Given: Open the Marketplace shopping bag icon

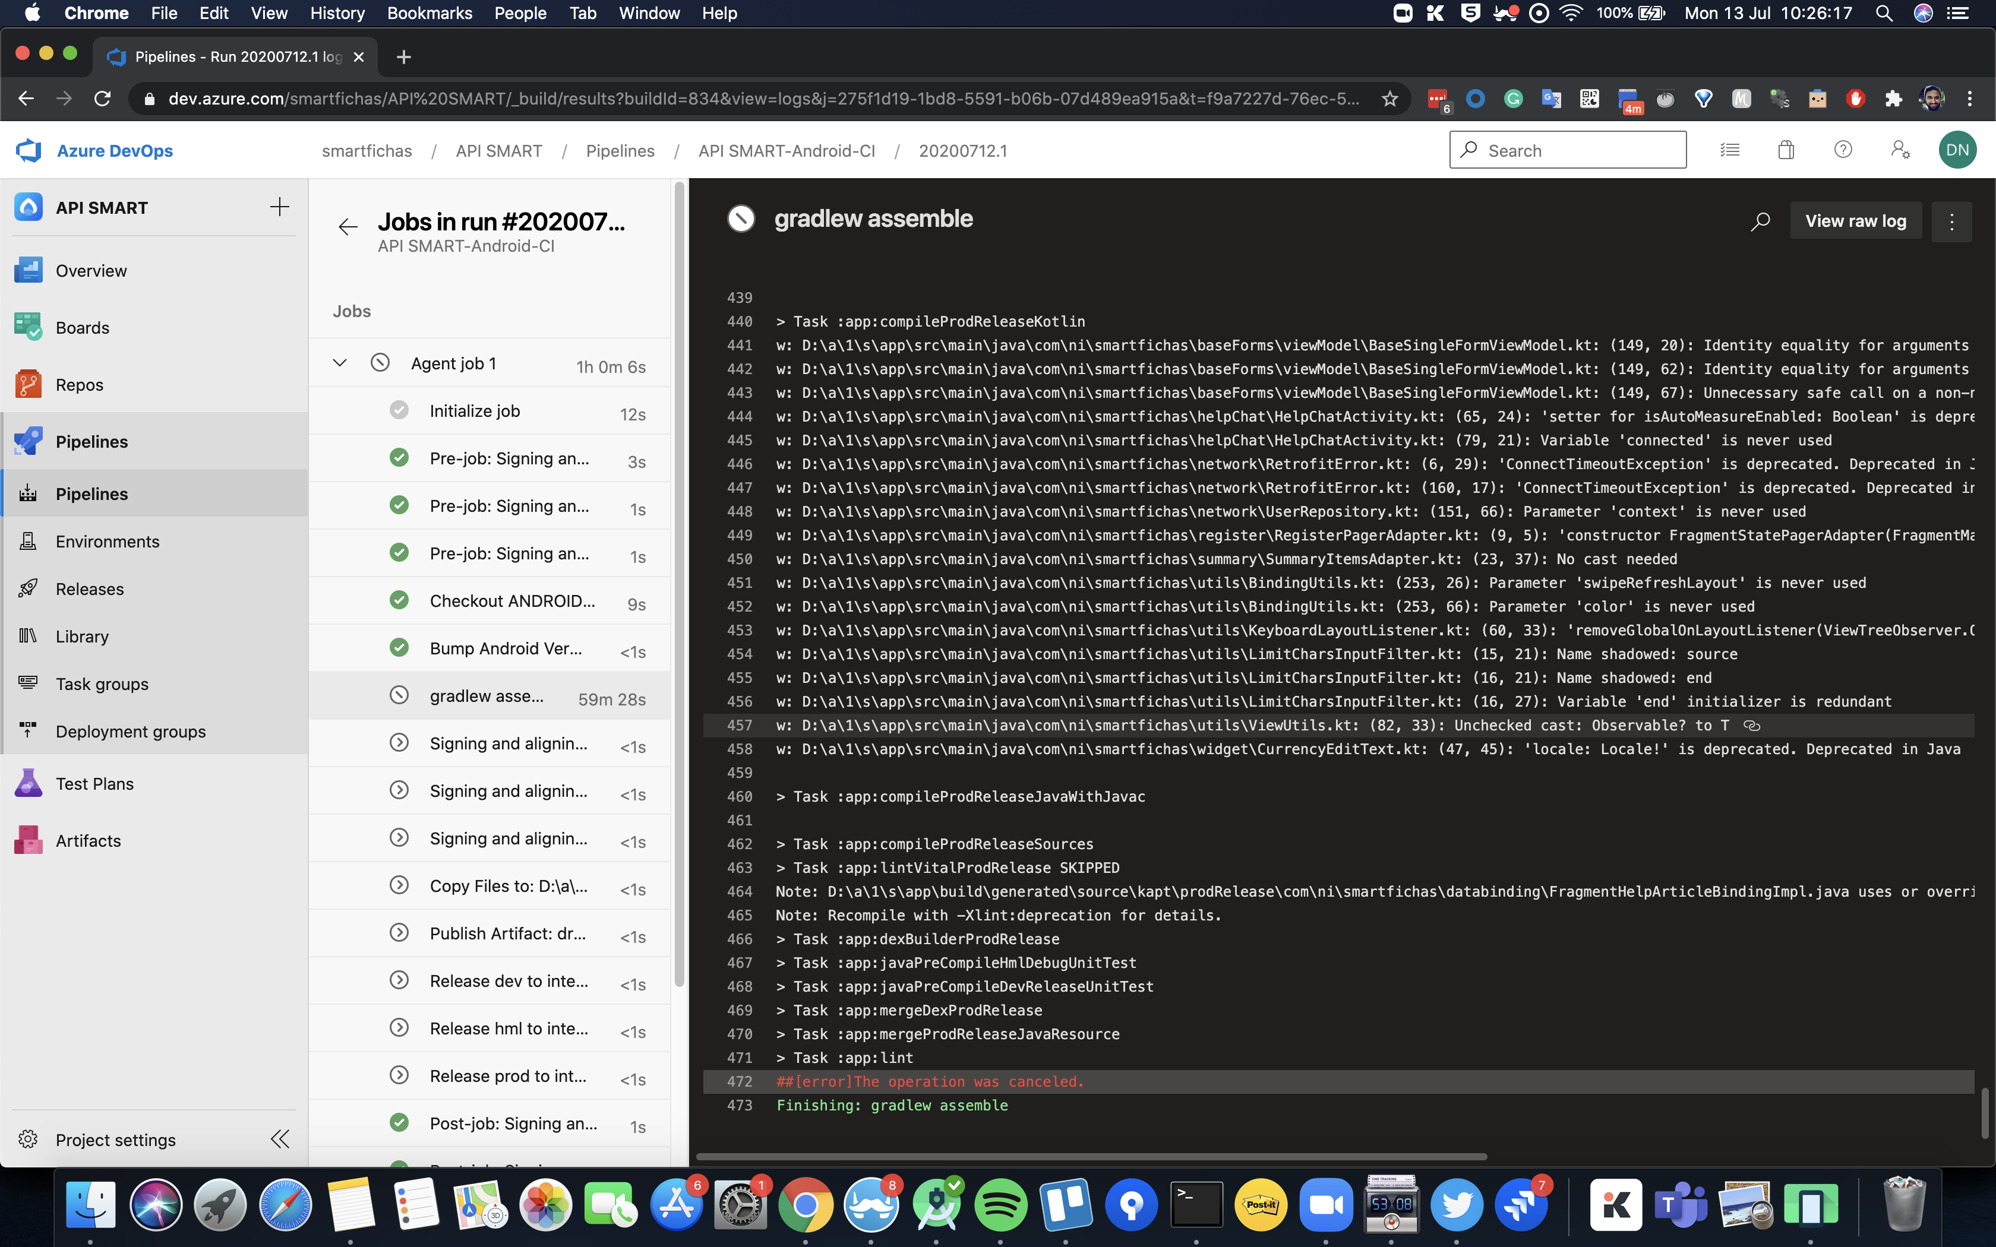Looking at the screenshot, I should pos(1785,150).
